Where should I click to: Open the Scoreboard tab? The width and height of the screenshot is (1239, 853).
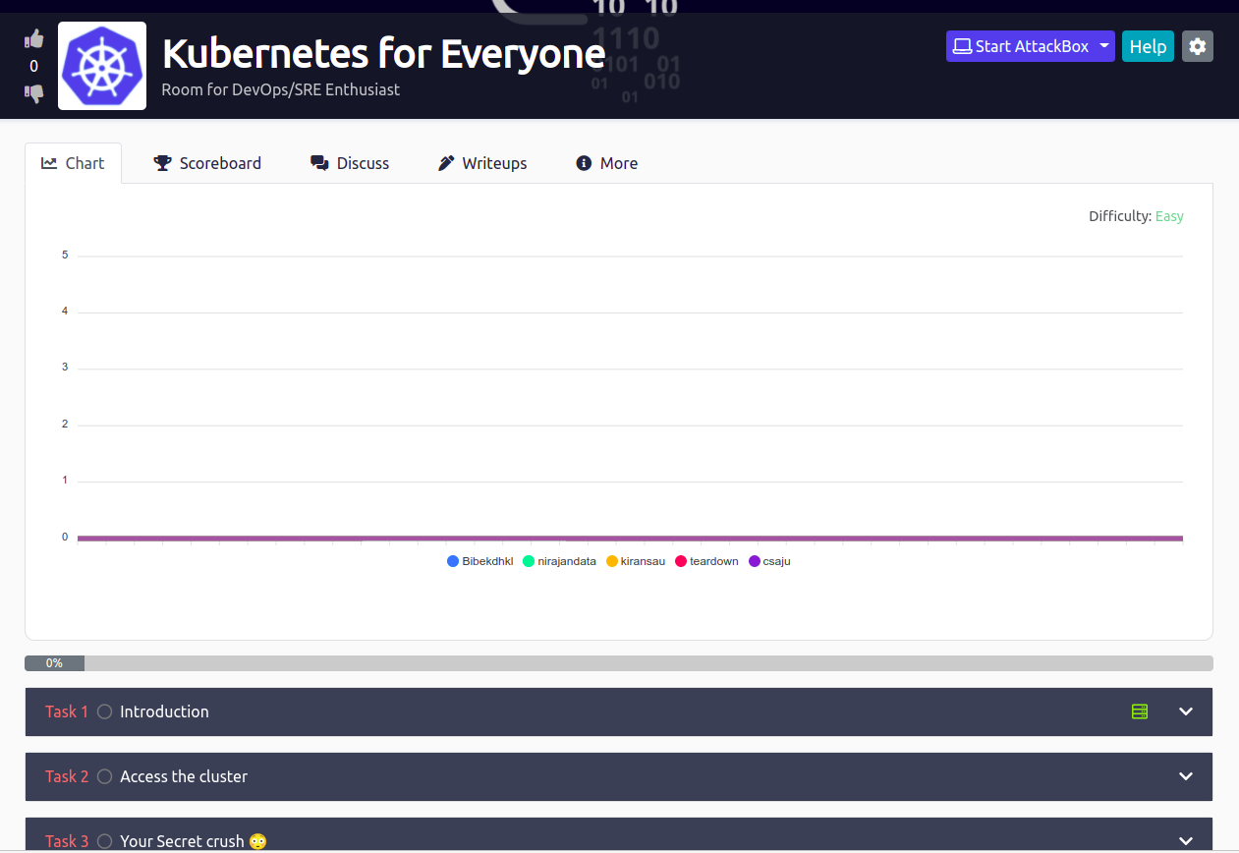pyautogui.click(x=207, y=163)
